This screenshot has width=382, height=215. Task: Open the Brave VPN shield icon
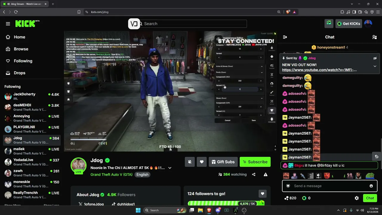pos(372,12)
